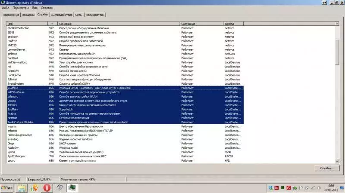
Task: Select the LanmanServer service row
Action: pos(125,49)
